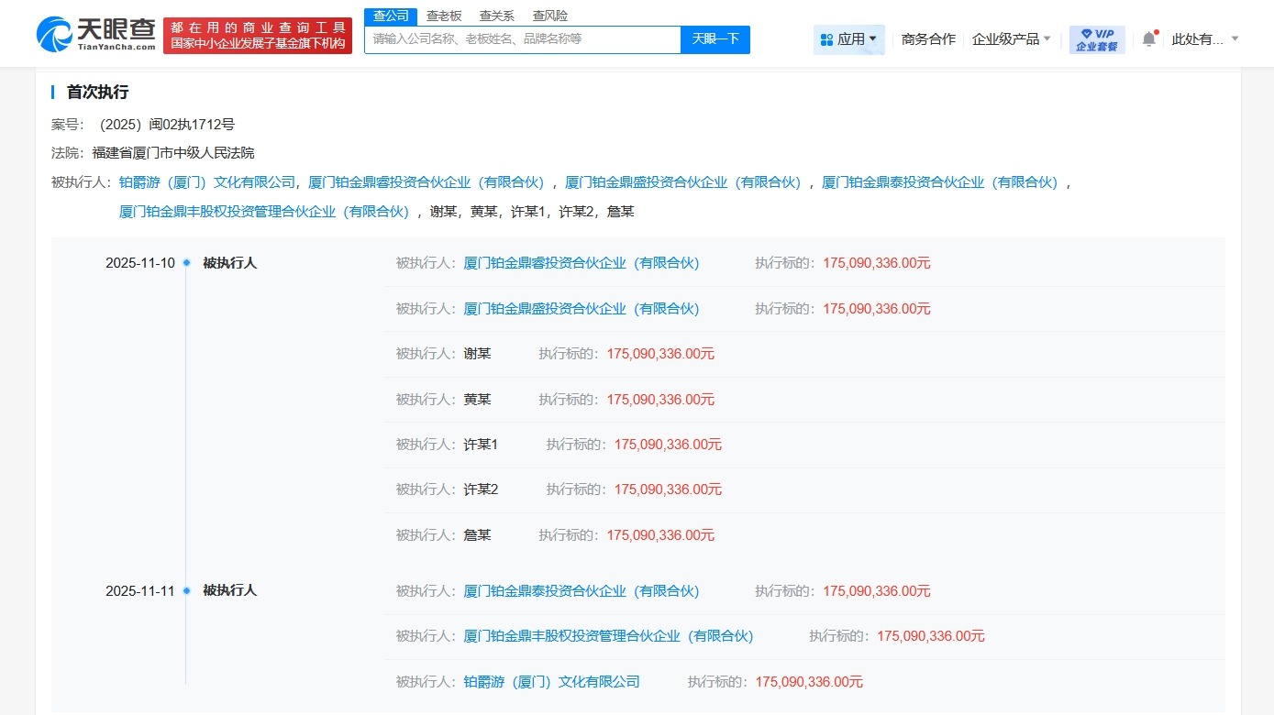Click the 商务合作 menu item
The width and height of the screenshot is (1274, 715).
(x=927, y=39)
